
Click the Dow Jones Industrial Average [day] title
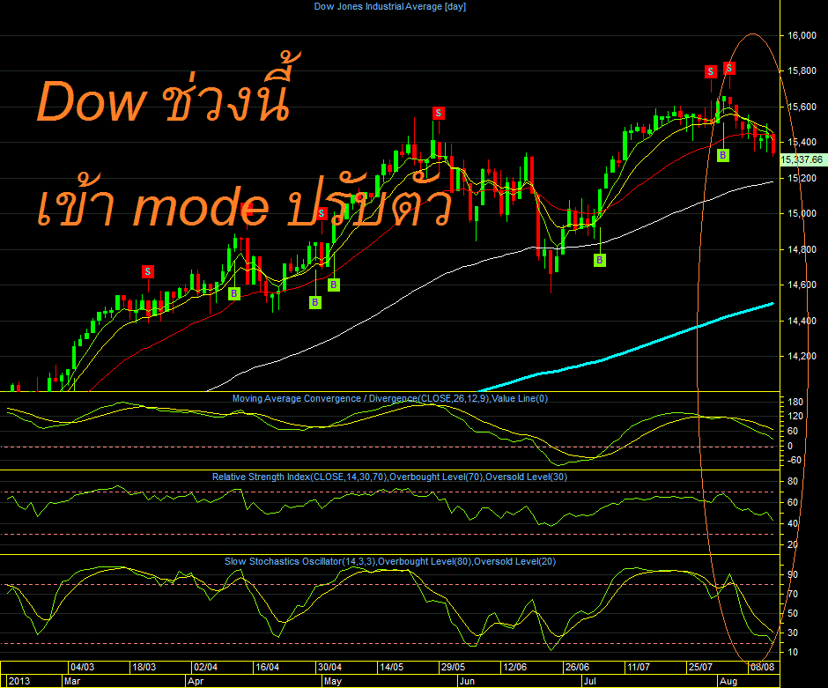coord(389,7)
